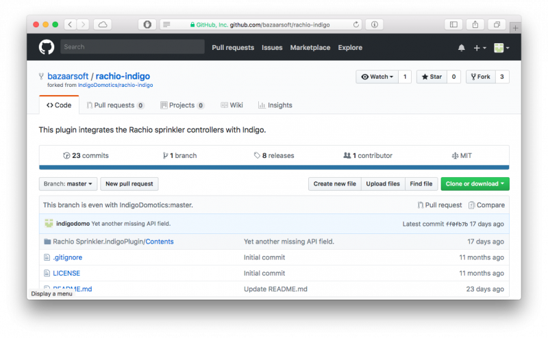Viewport: 548px width, 338px height.
Task: Open the rachio-indigo repository link
Action: tap(123, 76)
